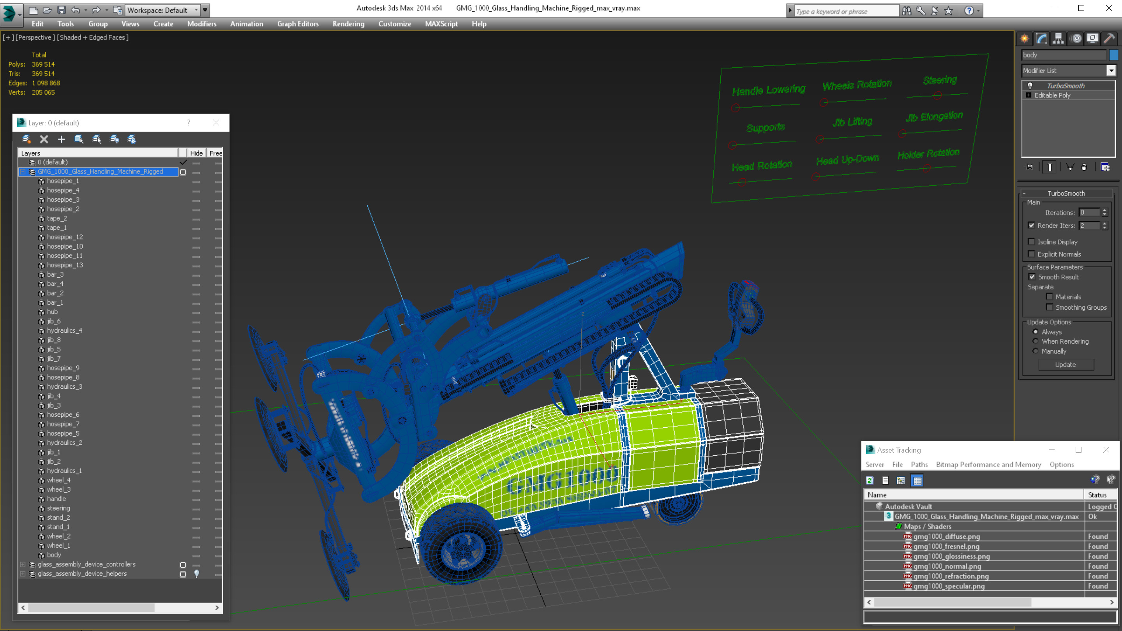The height and width of the screenshot is (631, 1122).
Task: Open the Rendering menu
Action: (x=348, y=24)
